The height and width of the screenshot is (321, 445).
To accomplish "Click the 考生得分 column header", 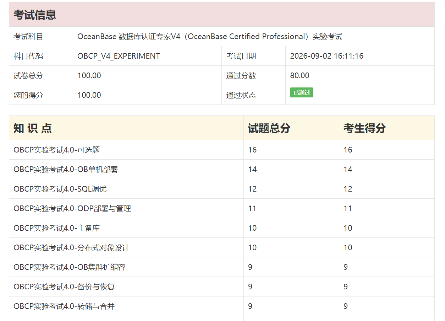I will 365,128.
